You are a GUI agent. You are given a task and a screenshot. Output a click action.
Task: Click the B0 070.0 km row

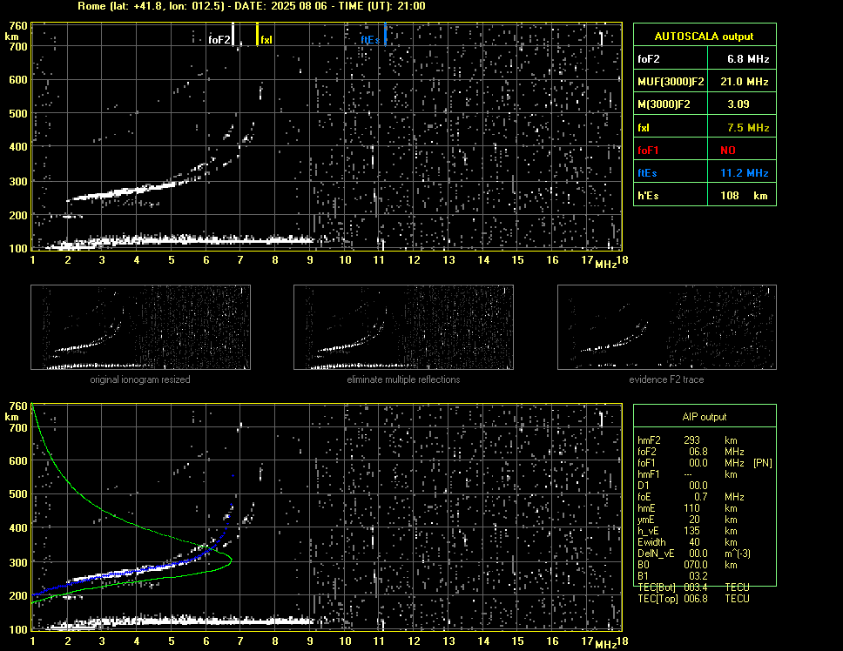(x=687, y=565)
